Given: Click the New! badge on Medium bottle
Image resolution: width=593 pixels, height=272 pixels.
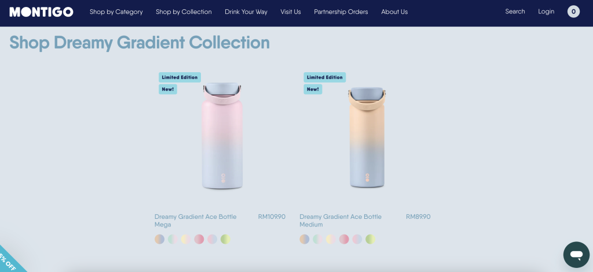Looking at the screenshot, I should 313,90.
